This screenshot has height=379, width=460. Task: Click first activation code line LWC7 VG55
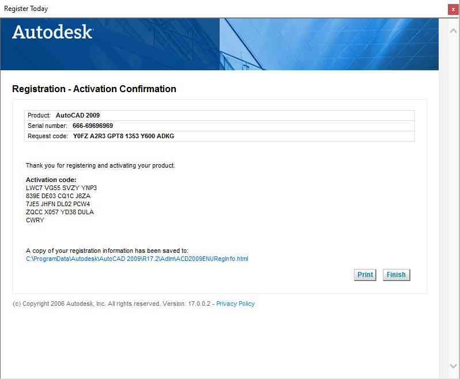click(x=62, y=188)
